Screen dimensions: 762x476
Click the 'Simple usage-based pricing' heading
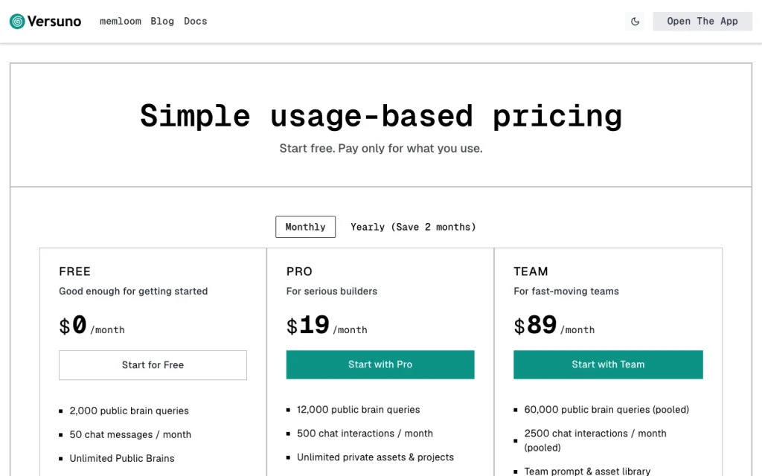381,117
